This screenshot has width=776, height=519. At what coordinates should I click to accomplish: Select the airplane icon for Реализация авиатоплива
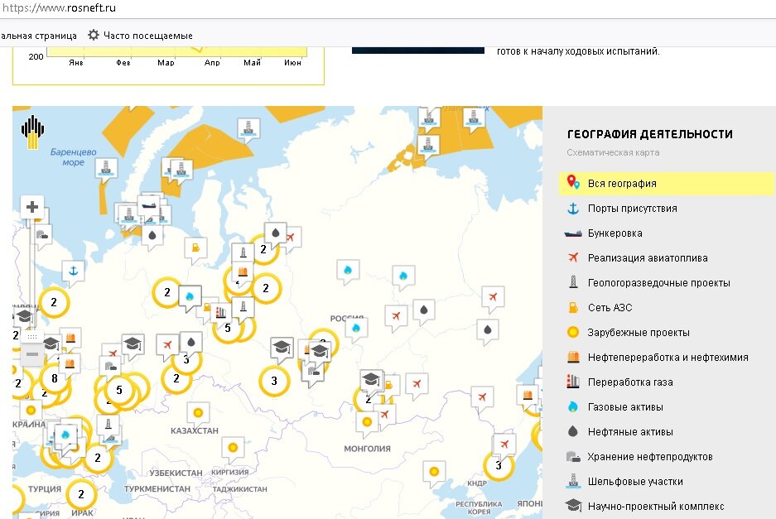572,257
